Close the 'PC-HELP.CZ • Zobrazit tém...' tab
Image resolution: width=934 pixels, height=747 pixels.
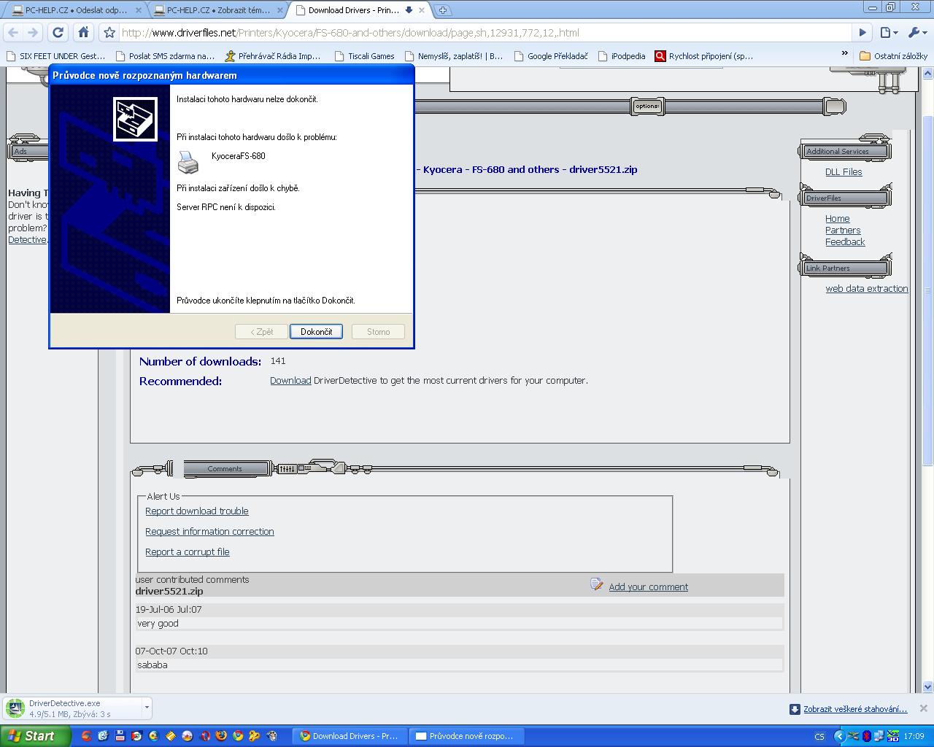pos(279,10)
